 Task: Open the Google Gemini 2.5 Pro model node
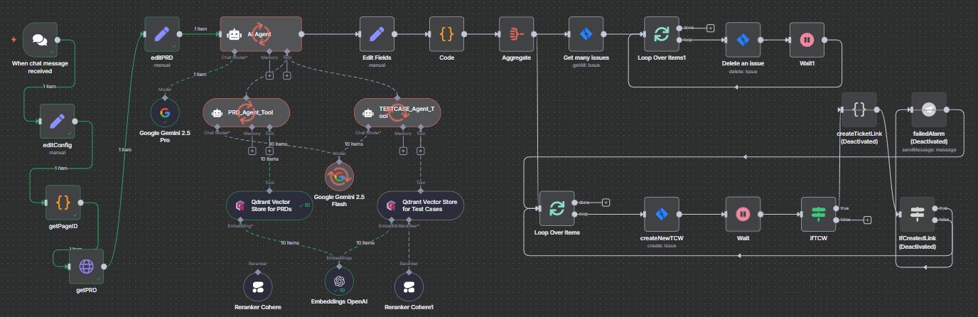click(x=164, y=112)
